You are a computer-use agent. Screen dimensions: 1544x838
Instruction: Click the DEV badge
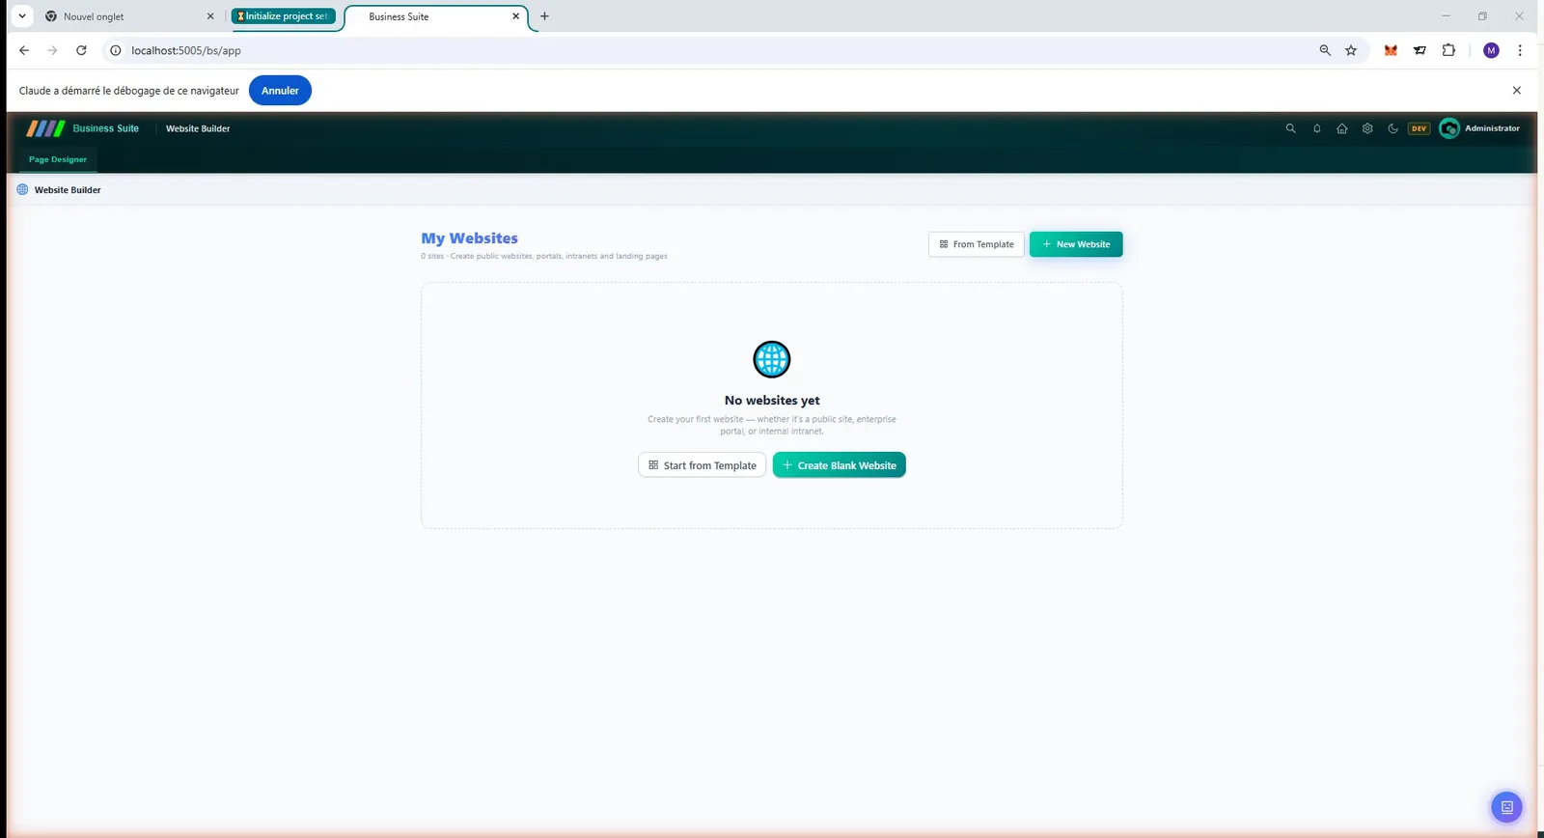tap(1419, 128)
